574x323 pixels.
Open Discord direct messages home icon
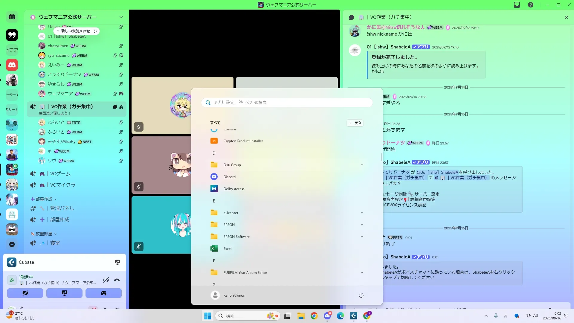(12, 17)
